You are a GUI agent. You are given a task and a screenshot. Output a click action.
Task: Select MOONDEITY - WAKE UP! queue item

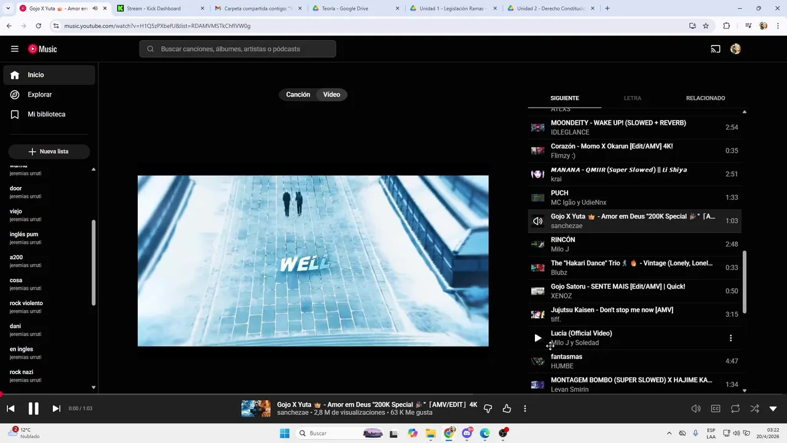coord(635,127)
